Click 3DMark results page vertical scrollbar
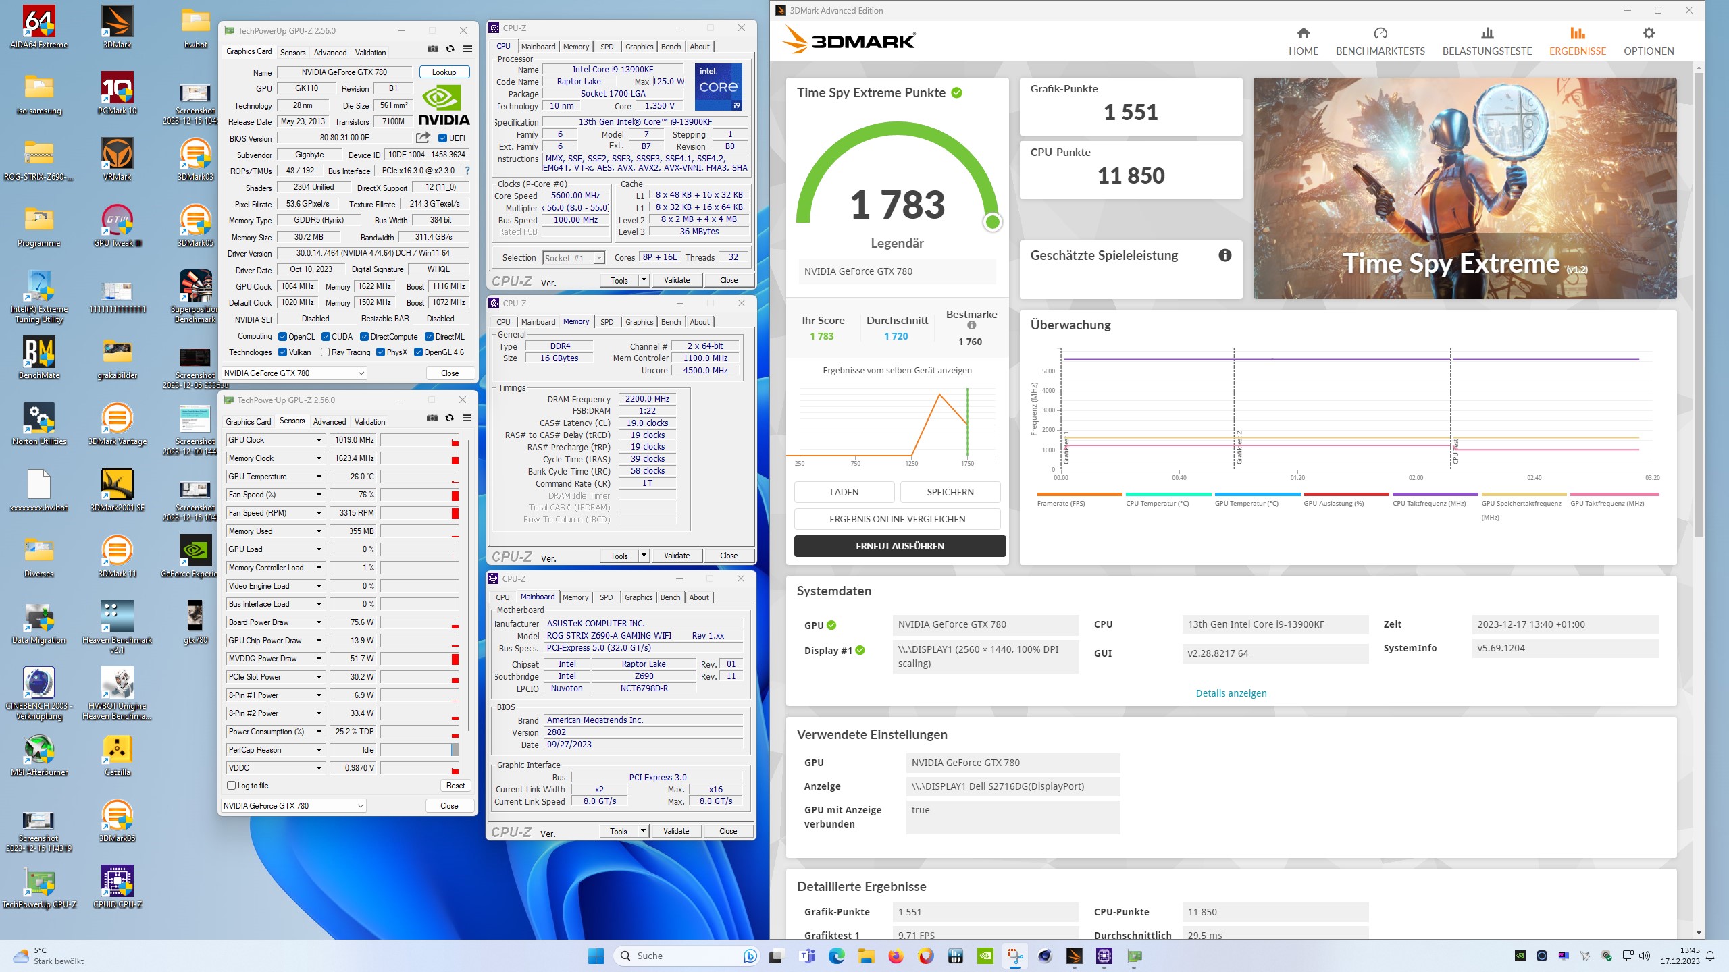 (1699, 304)
